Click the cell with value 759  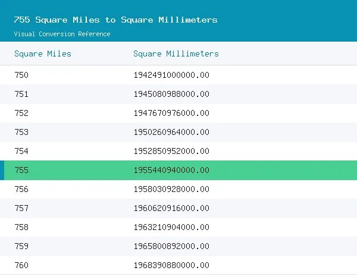coord(21,246)
